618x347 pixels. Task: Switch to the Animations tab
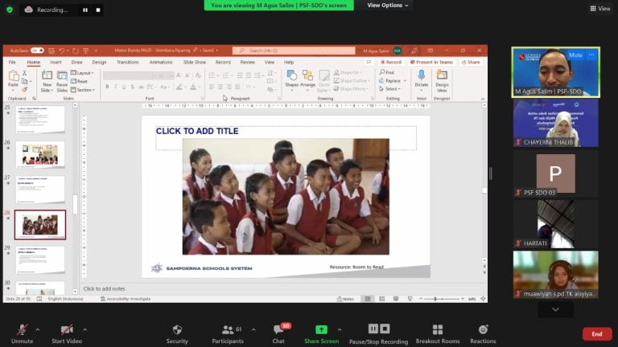[161, 62]
